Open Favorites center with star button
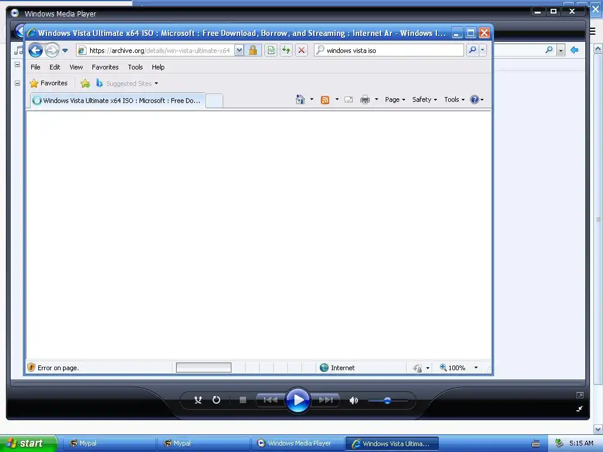Viewport: 603px width, 452px height. pos(48,83)
